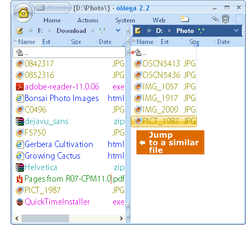Click the left panel horizontal scrollbar thumb
246x225 pixels.
click(45, 218)
